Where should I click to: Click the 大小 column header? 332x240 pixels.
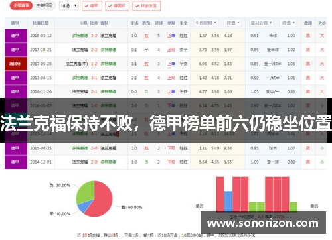point(322,23)
